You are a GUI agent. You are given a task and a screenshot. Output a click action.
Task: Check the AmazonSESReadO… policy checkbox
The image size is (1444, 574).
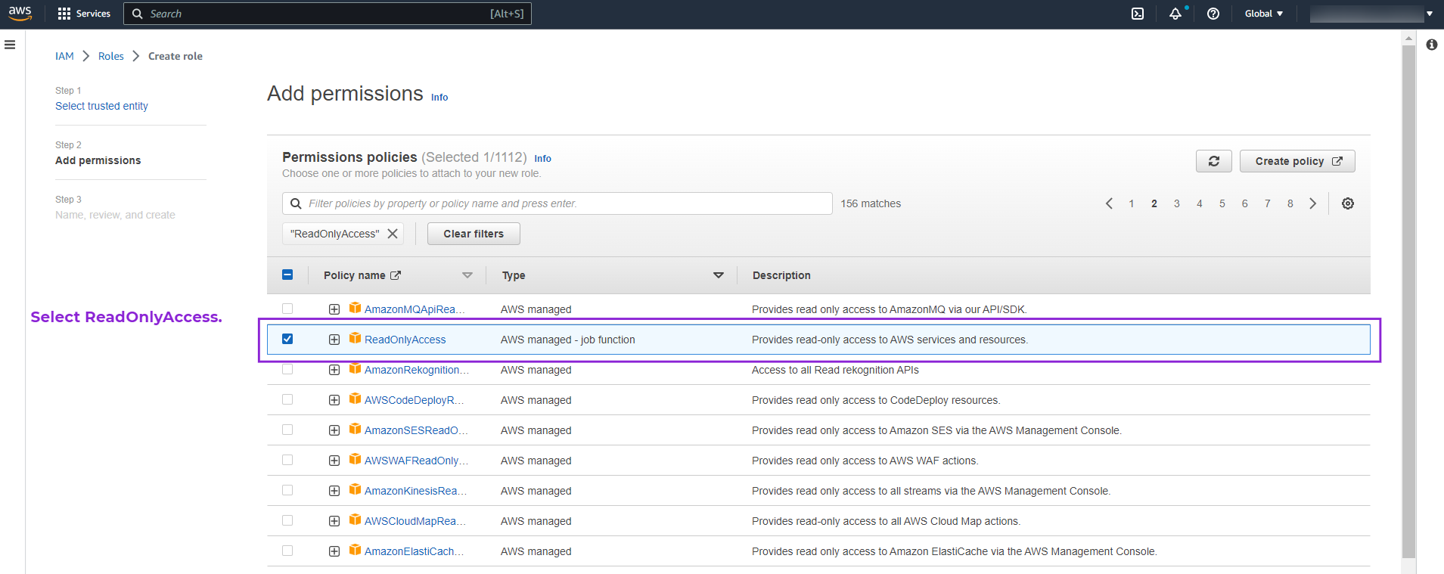[x=287, y=430]
